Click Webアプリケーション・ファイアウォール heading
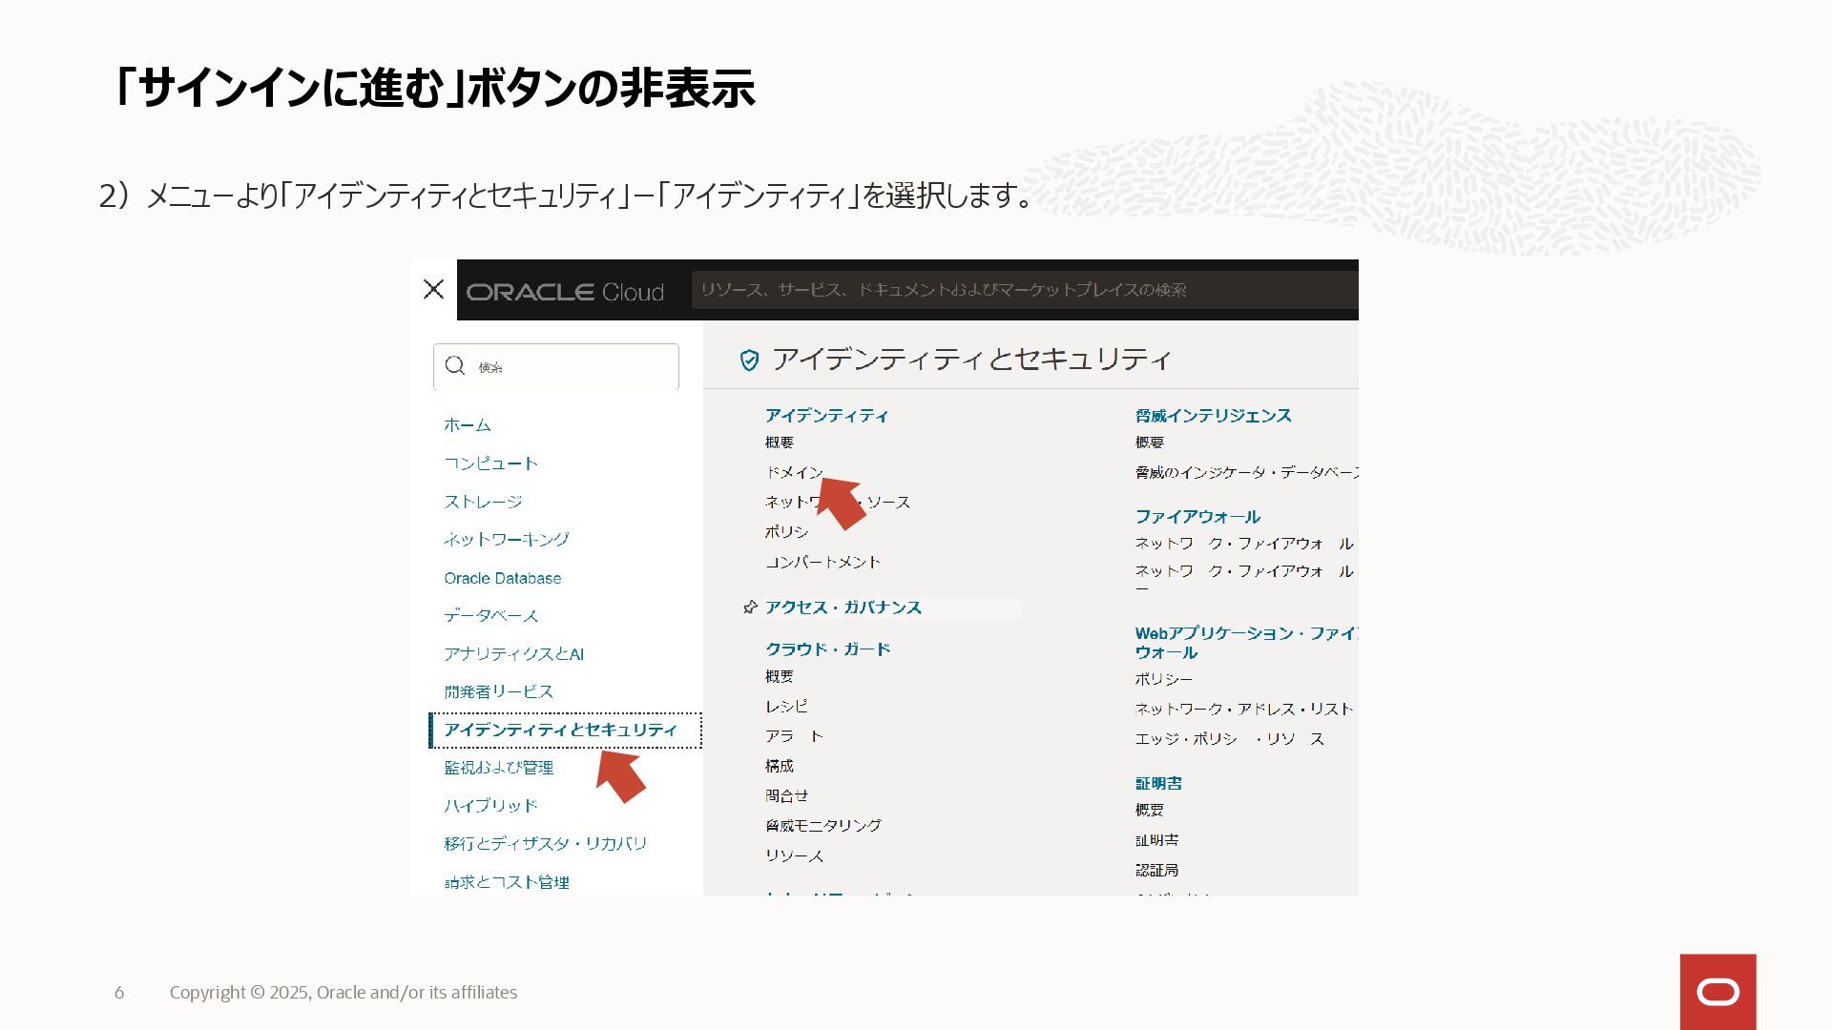Viewport: 1832px width, 1030px height. click(1247, 643)
